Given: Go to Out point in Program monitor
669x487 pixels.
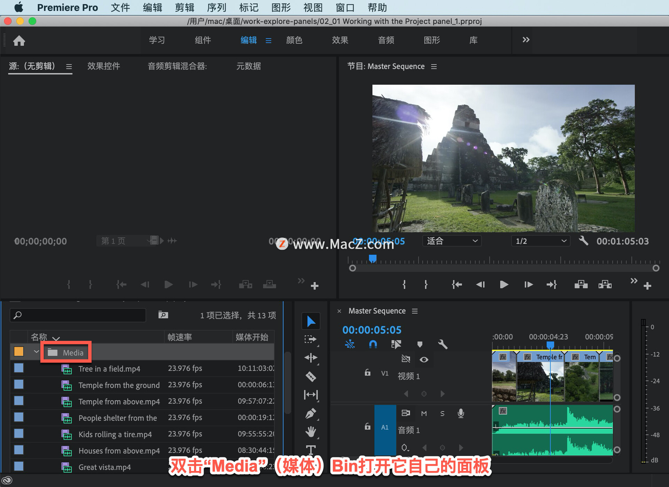Looking at the screenshot, I should pos(552,285).
